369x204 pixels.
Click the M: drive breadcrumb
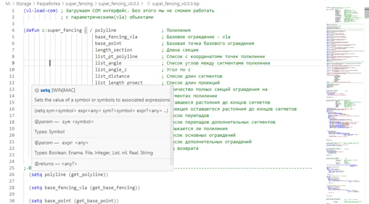(8, 4)
